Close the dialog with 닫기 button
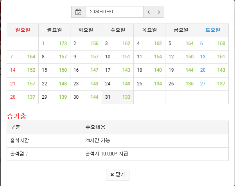This screenshot has height=186, width=235. click(118, 175)
